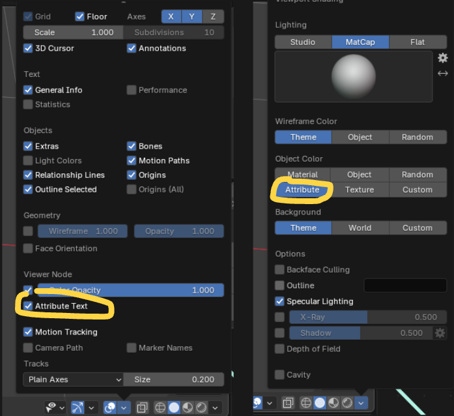454x416 pixels.
Task: Enable the Statistics checkbox
Action: coord(28,104)
